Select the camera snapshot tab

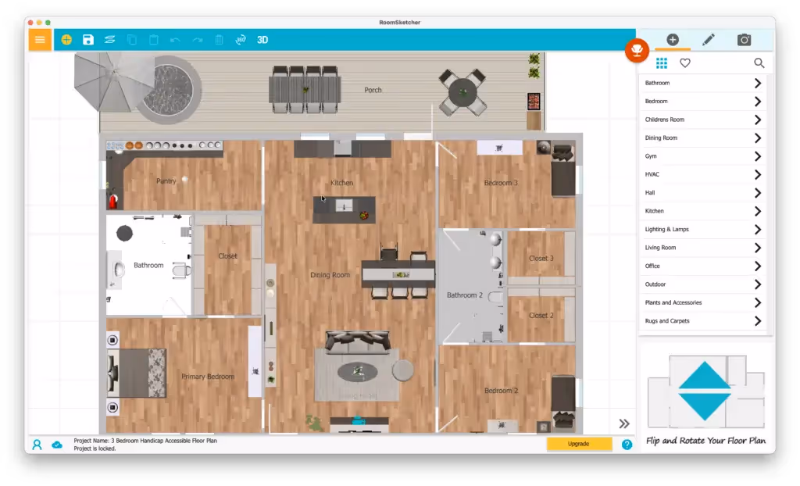[744, 39]
